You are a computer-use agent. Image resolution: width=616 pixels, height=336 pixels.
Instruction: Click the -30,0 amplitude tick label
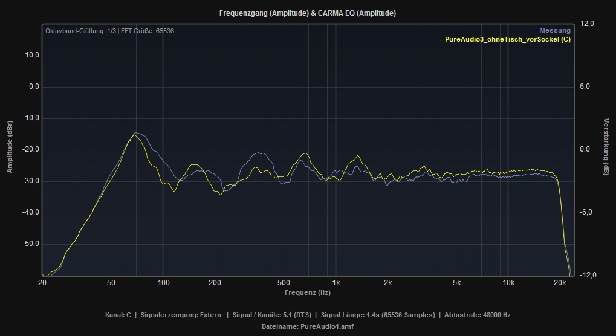click(x=29, y=181)
